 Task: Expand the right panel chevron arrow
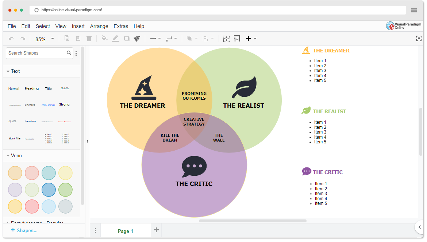[x=420, y=227]
